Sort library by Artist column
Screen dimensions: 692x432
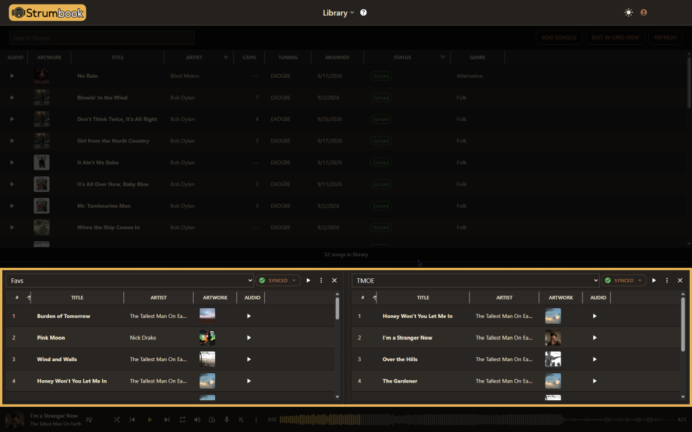(194, 58)
